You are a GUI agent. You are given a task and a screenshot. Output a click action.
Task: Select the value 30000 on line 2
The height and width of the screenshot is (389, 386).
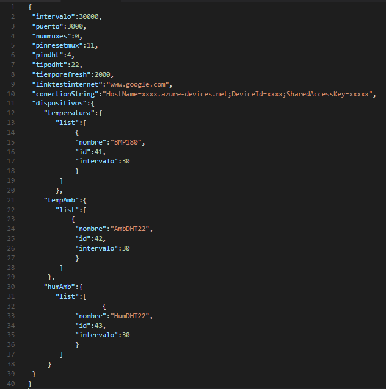(x=89, y=16)
